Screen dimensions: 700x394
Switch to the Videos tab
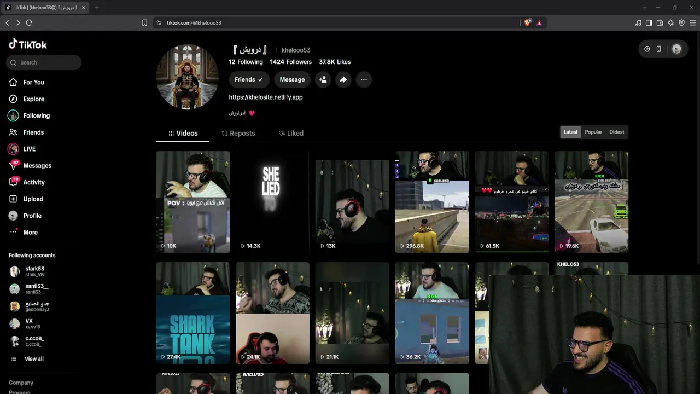click(x=183, y=133)
